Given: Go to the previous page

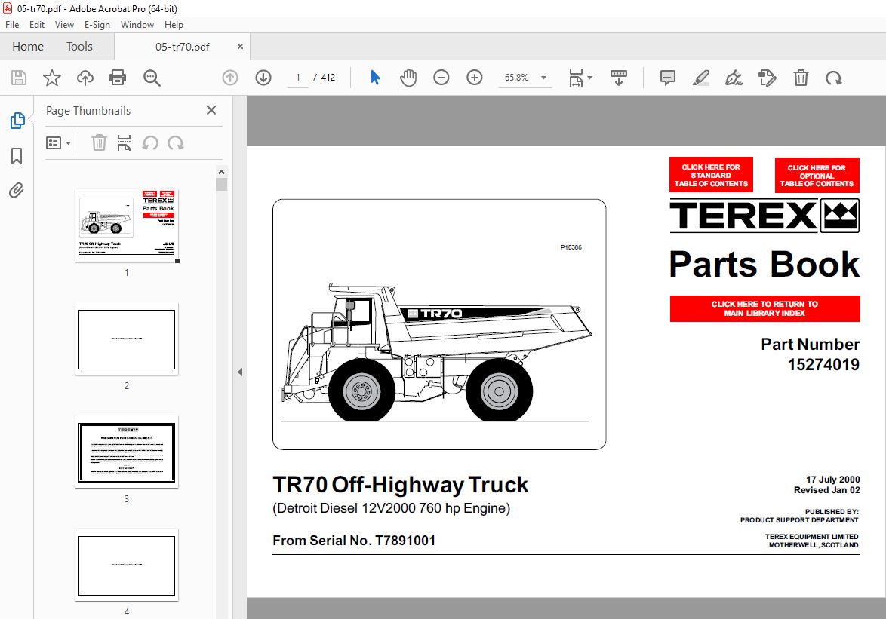Looking at the screenshot, I should pos(230,78).
